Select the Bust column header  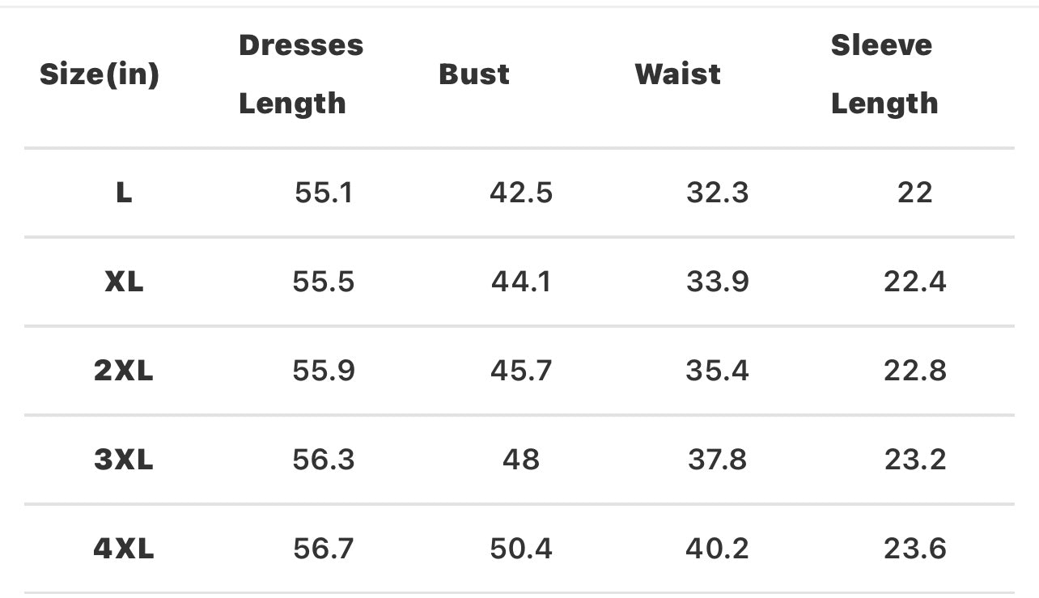click(474, 74)
